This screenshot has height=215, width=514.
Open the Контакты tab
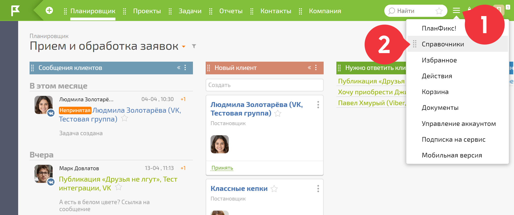click(276, 11)
